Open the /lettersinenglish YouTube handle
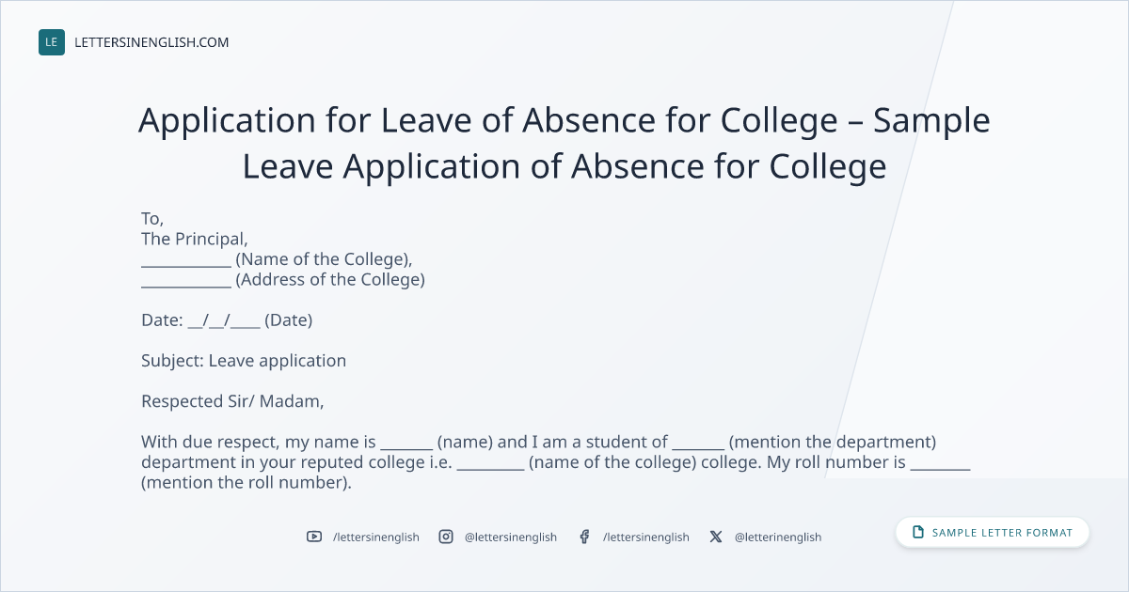The height and width of the screenshot is (592, 1129). coord(376,537)
